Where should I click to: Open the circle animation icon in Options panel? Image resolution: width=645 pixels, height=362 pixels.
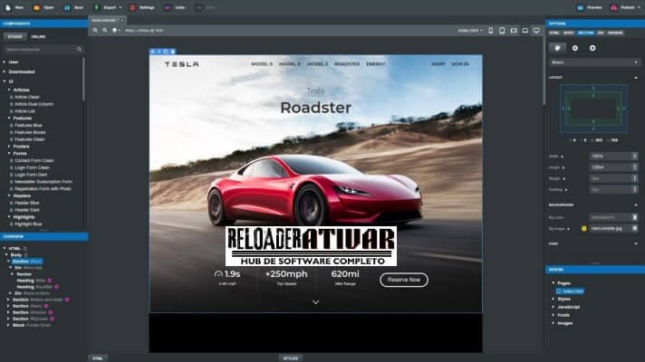(x=592, y=48)
